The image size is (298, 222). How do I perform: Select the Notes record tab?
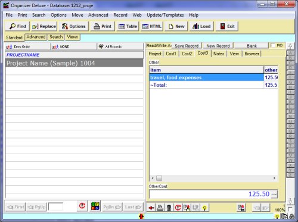(x=219, y=54)
